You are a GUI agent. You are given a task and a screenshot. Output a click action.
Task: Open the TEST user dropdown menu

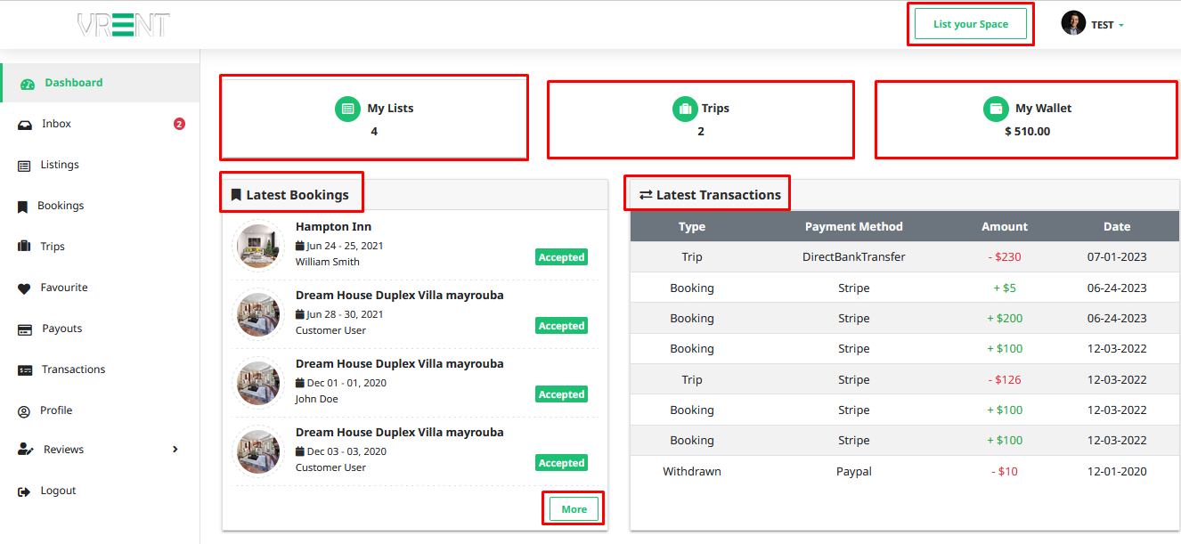[1108, 25]
